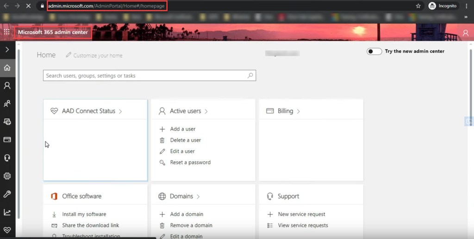
Task: Click New service request
Action: (x=302, y=214)
